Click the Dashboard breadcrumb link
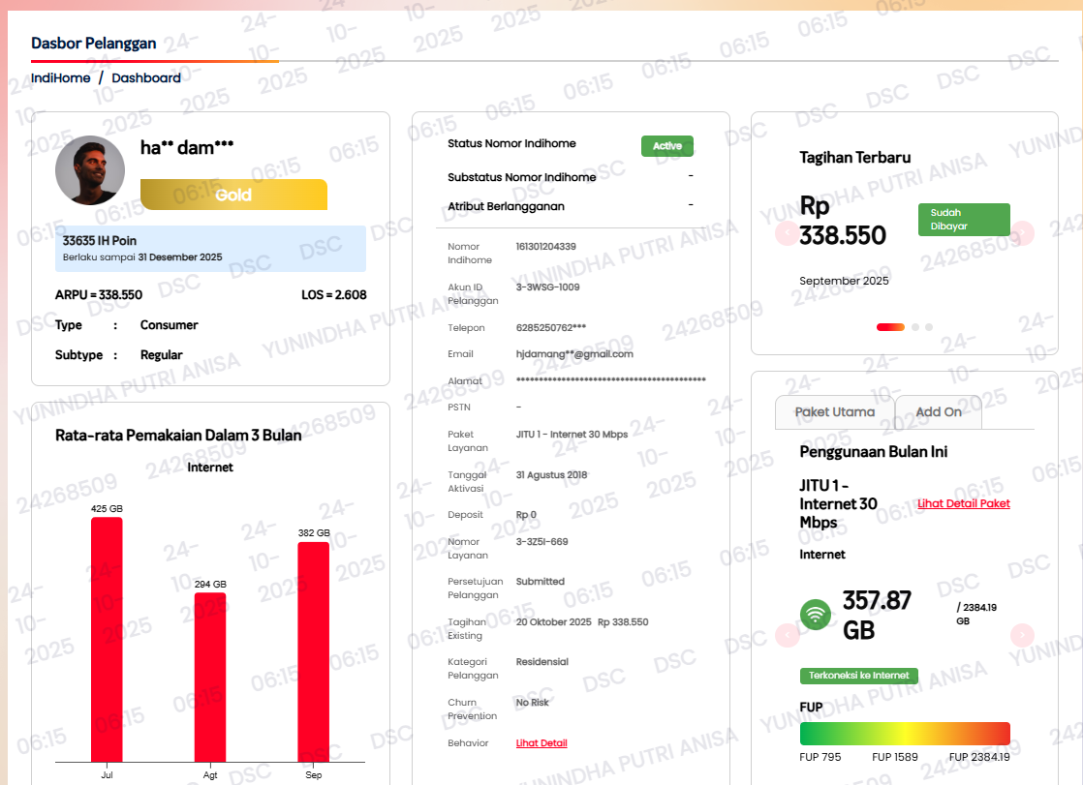 point(146,78)
